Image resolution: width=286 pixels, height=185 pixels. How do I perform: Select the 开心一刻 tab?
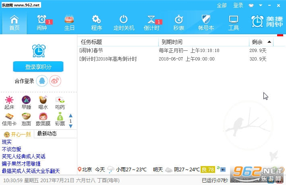click(17, 135)
